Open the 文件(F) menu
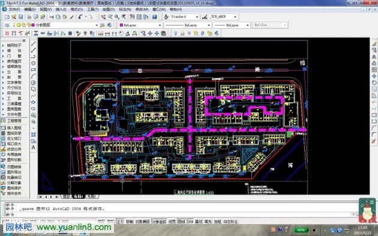The image size is (378, 236). click(x=14, y=9)
